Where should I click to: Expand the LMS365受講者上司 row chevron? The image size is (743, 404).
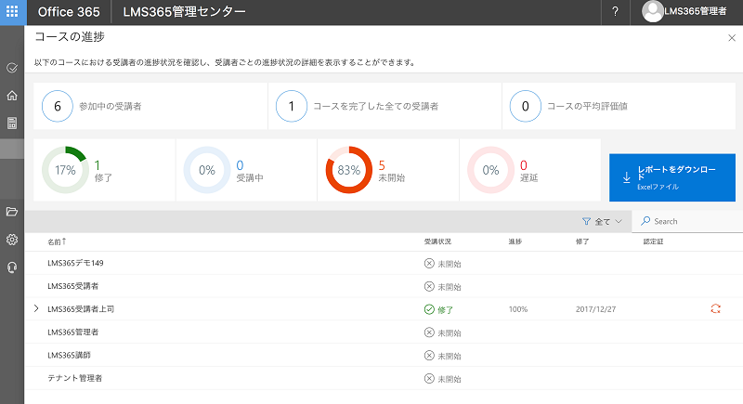coord(36,308)
